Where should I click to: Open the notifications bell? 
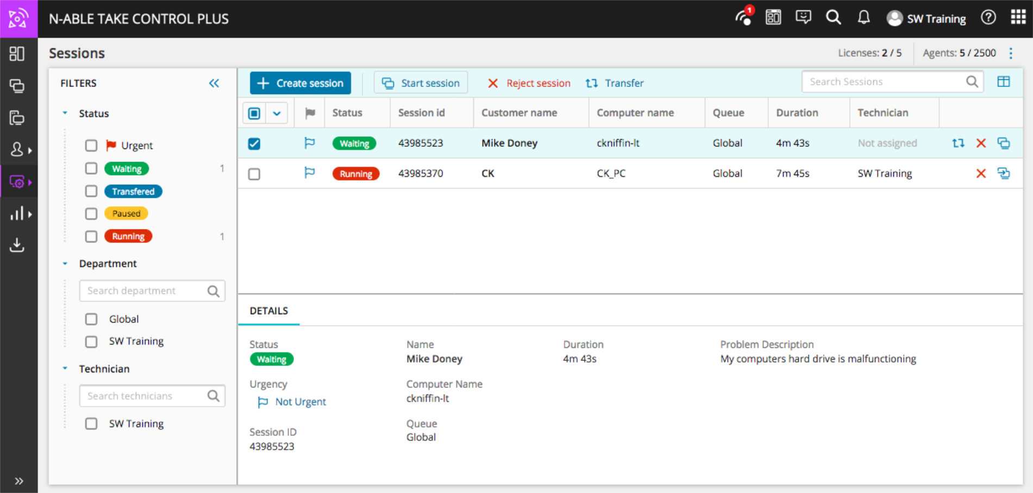point(863,17)
